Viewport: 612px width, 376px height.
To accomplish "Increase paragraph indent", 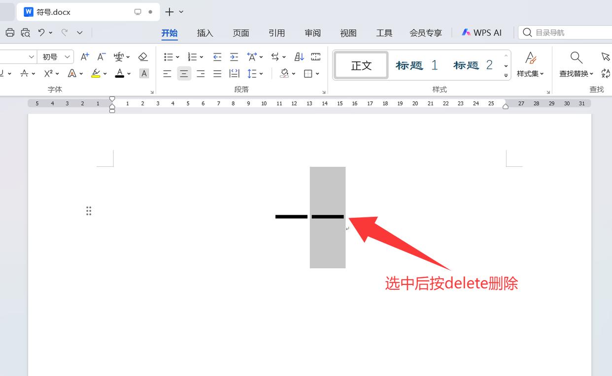I will click(x=234, y=57).
